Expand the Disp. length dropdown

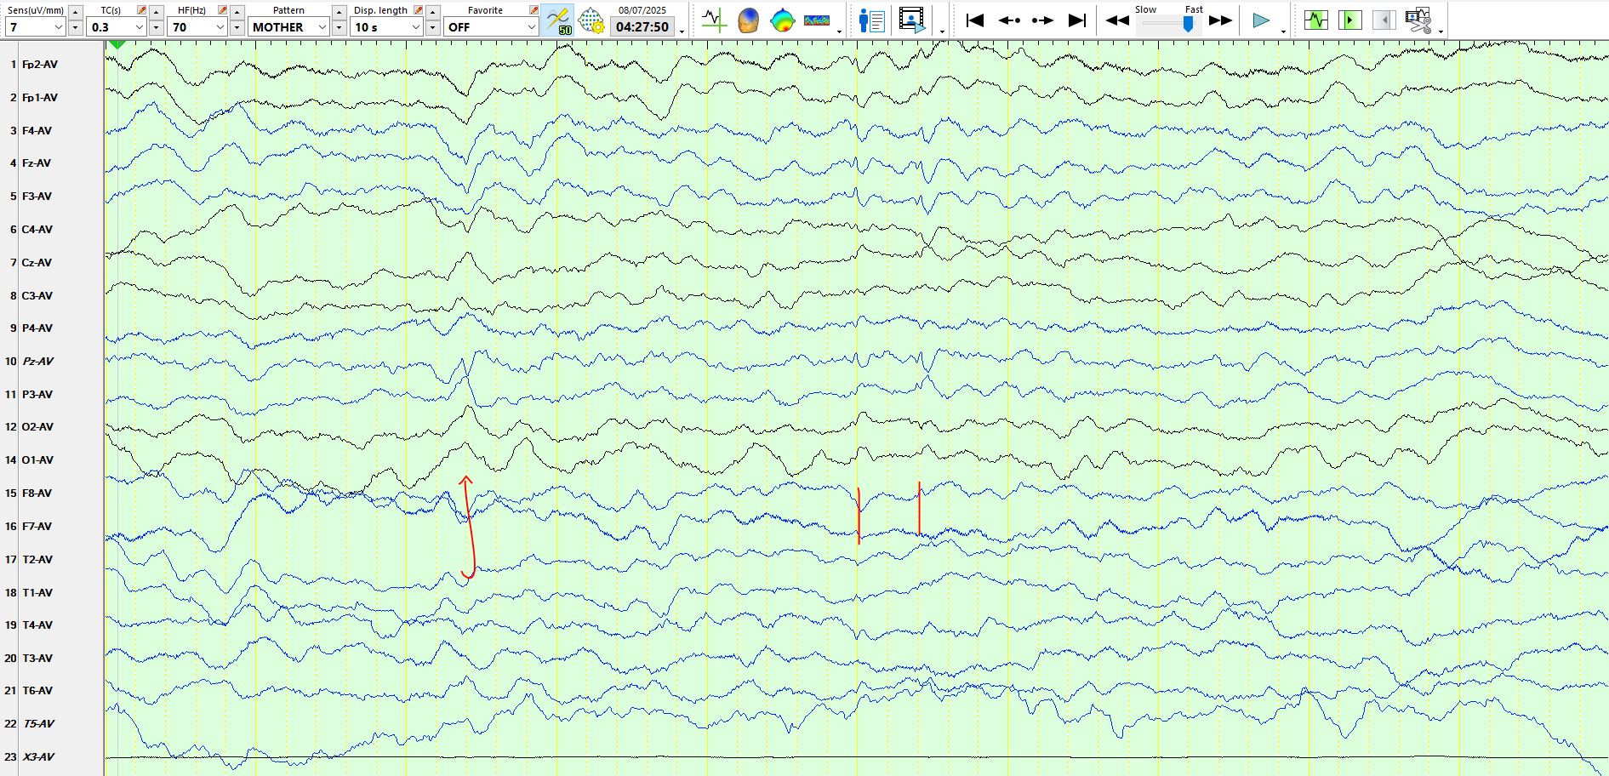pos(415,27)
